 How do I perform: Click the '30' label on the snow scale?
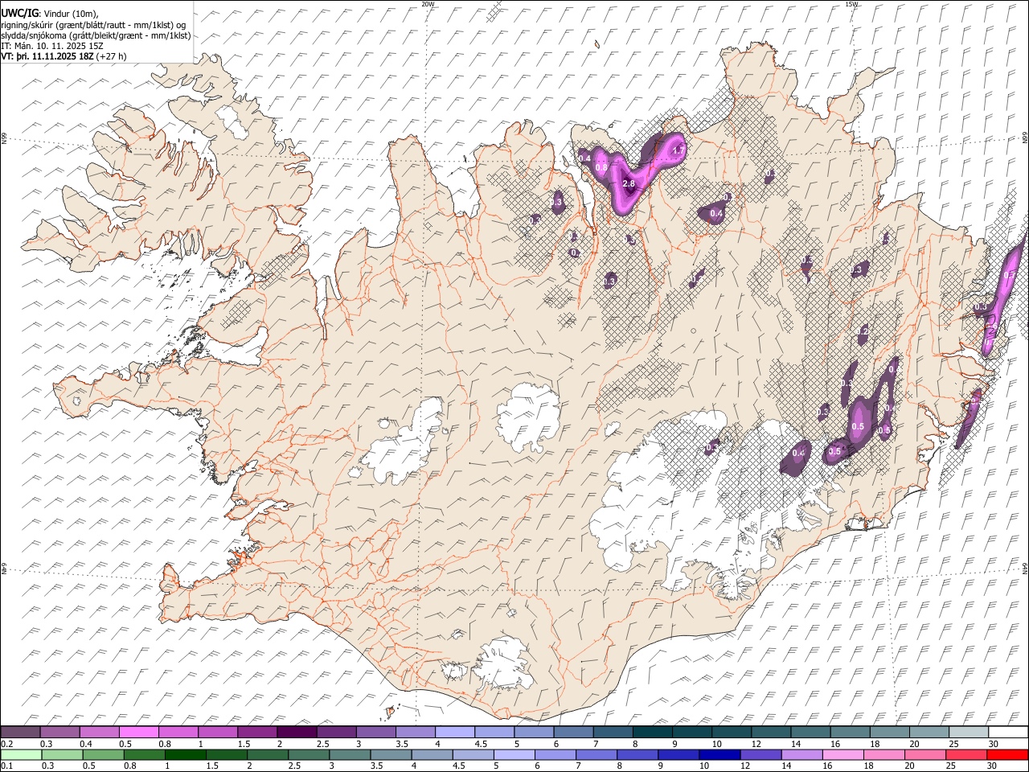click(993, 744)
